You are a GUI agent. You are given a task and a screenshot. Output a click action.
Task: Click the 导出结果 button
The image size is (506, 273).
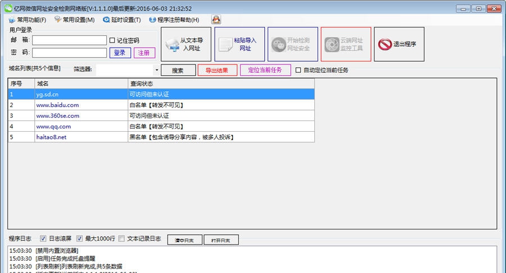pos(217,70)
